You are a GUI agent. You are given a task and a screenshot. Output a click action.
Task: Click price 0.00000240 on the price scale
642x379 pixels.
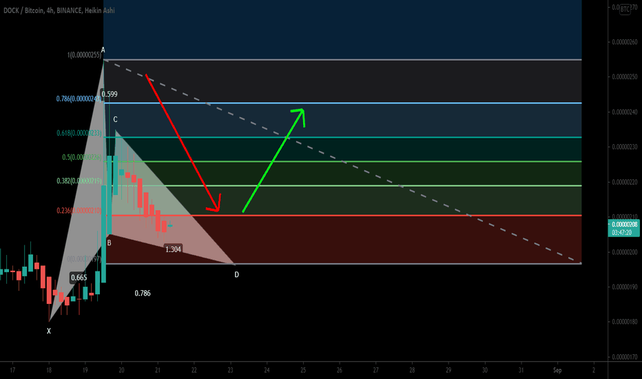tap(624, 112)
